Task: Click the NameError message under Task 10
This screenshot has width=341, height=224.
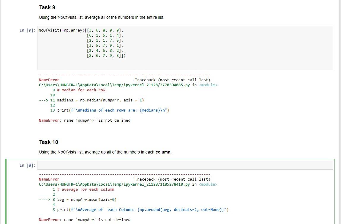Action: 85,220
